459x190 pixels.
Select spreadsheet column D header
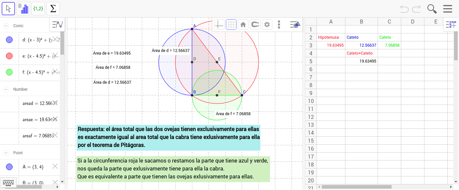413,22
